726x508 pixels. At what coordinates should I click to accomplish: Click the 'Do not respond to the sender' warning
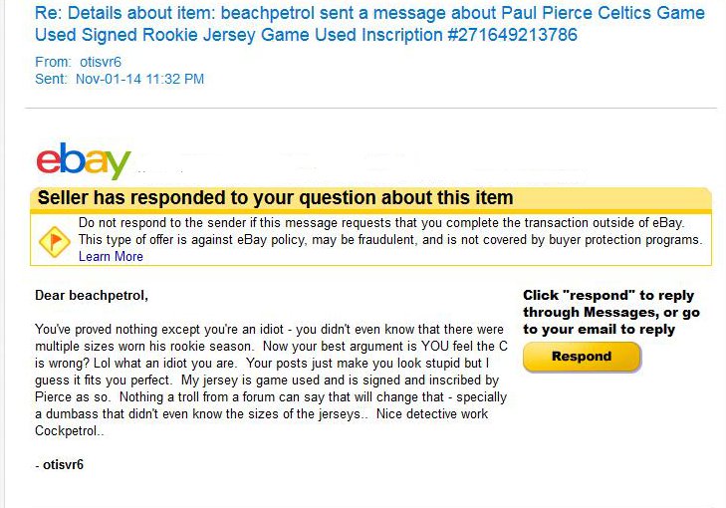pyautogui.click(x=381, y=223)
